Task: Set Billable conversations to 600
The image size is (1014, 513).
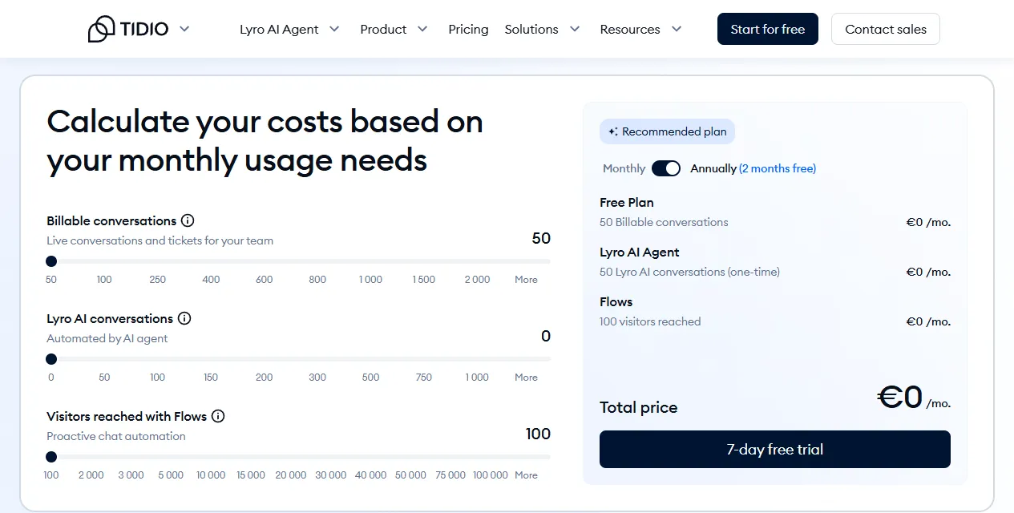Action: 265,280
